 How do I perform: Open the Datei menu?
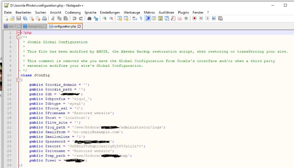click(x=8, y=12)
